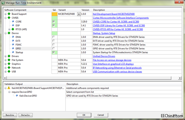Click the CMSIS green diamond icon

(9, 18)
